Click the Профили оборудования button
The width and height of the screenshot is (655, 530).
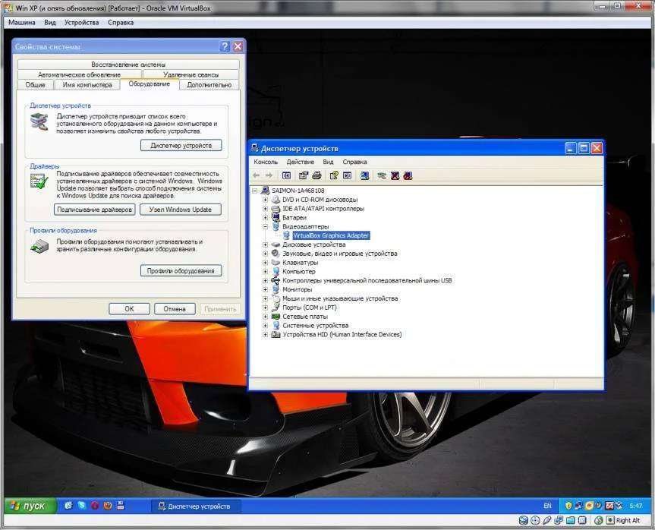(x=181, y=271)
